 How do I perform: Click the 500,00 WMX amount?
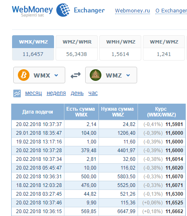(x=89, y=177)
